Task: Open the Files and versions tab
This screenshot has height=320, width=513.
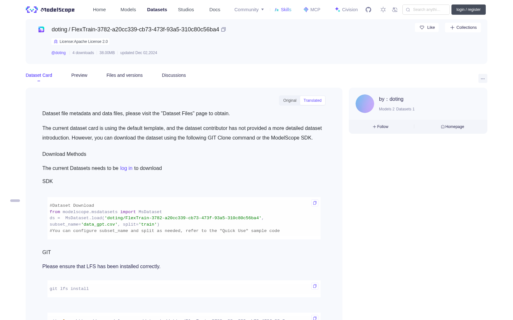Action: pyautogui.click(x=124, y=75)
